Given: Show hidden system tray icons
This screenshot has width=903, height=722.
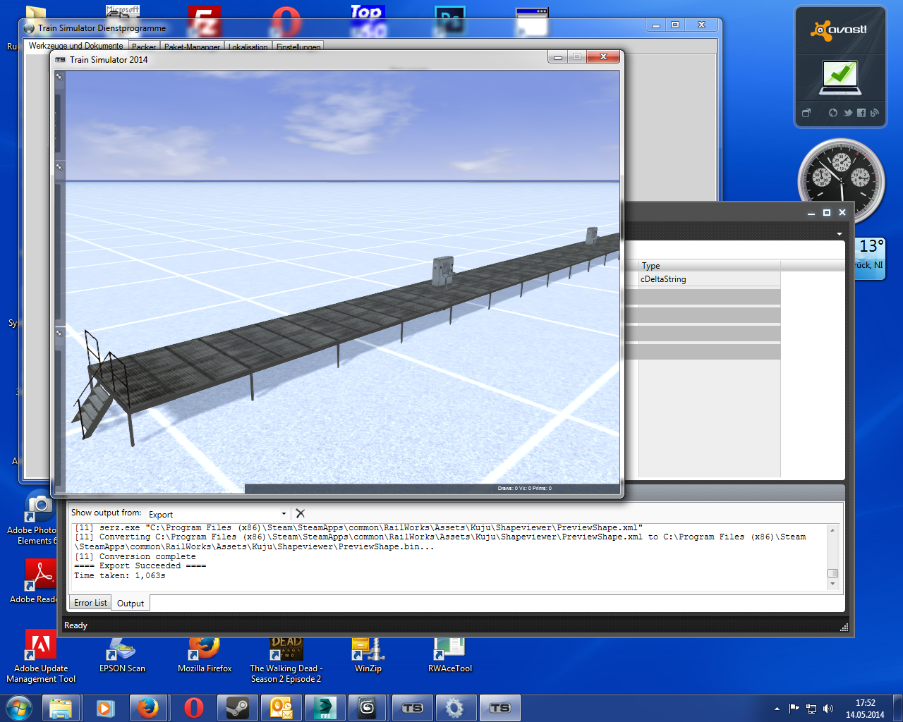Looking at the screenshot, I should pyautogui.click(x=777, y=709).
